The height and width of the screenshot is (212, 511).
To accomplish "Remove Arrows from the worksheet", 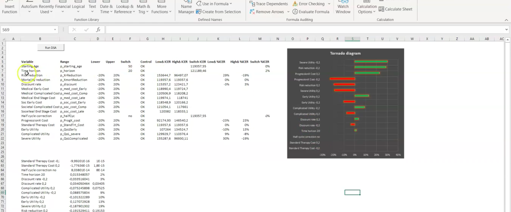I will tap(267, 12).
